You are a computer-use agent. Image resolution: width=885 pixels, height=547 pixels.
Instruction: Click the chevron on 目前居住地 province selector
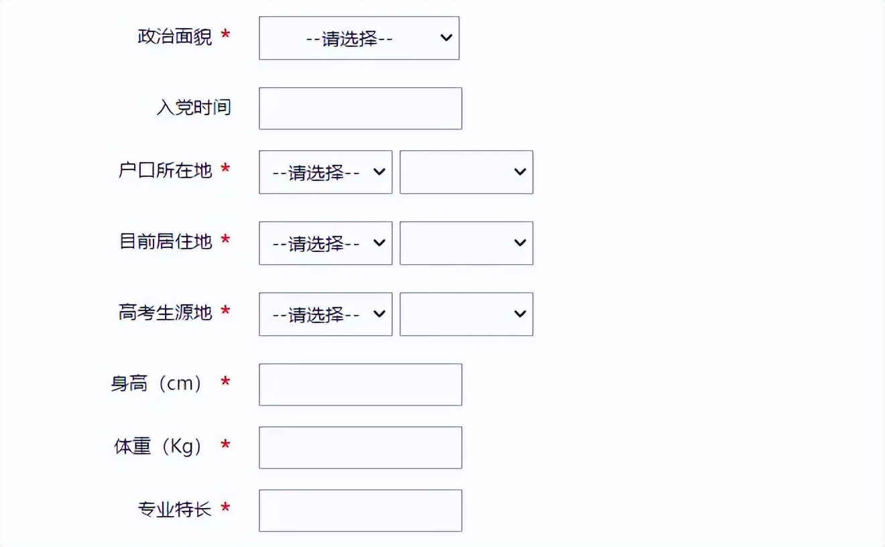[x=378, y=243]
